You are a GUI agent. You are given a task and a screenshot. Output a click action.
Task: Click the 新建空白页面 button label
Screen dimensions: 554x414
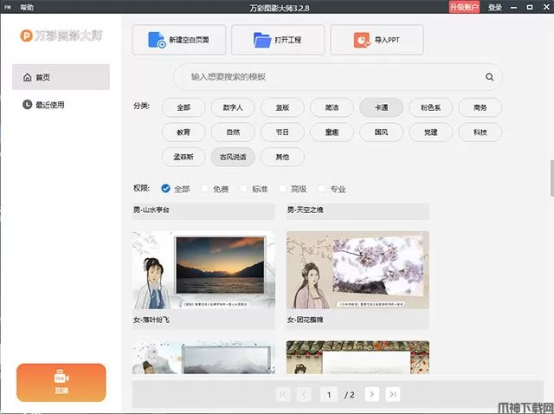click(x=189, y=40)
